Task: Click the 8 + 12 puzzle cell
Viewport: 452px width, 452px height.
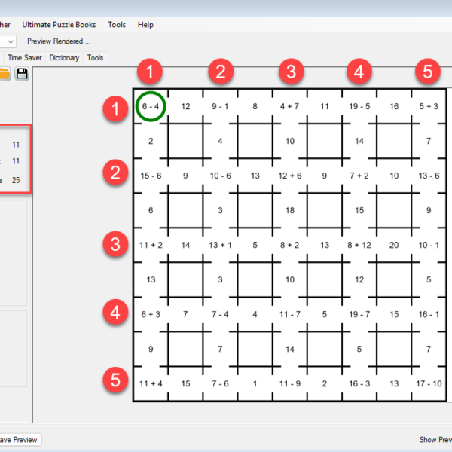Action: [358, 245]
